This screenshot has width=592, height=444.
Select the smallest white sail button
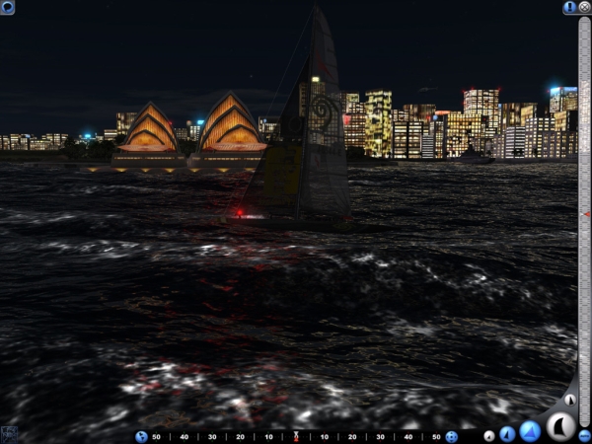coord(489,436)
